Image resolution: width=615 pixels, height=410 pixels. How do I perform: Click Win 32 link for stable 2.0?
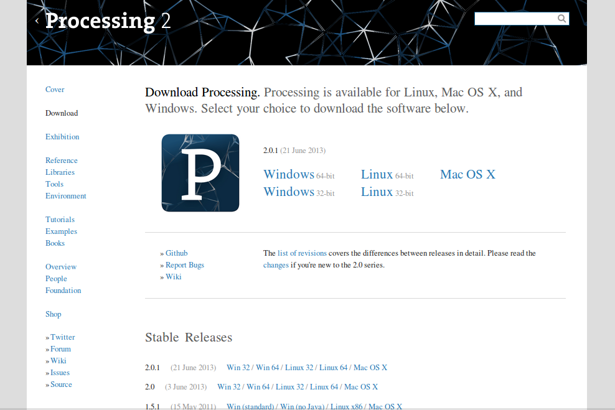point(228,387)
